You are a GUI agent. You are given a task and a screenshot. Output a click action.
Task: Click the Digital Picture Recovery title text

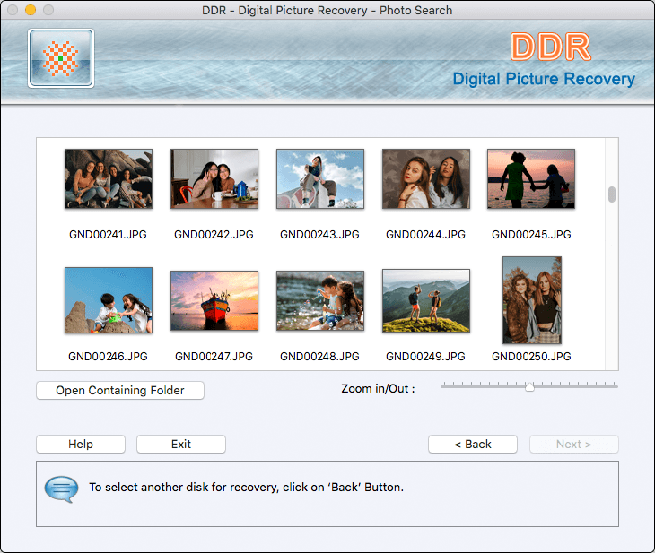[544, 79]
